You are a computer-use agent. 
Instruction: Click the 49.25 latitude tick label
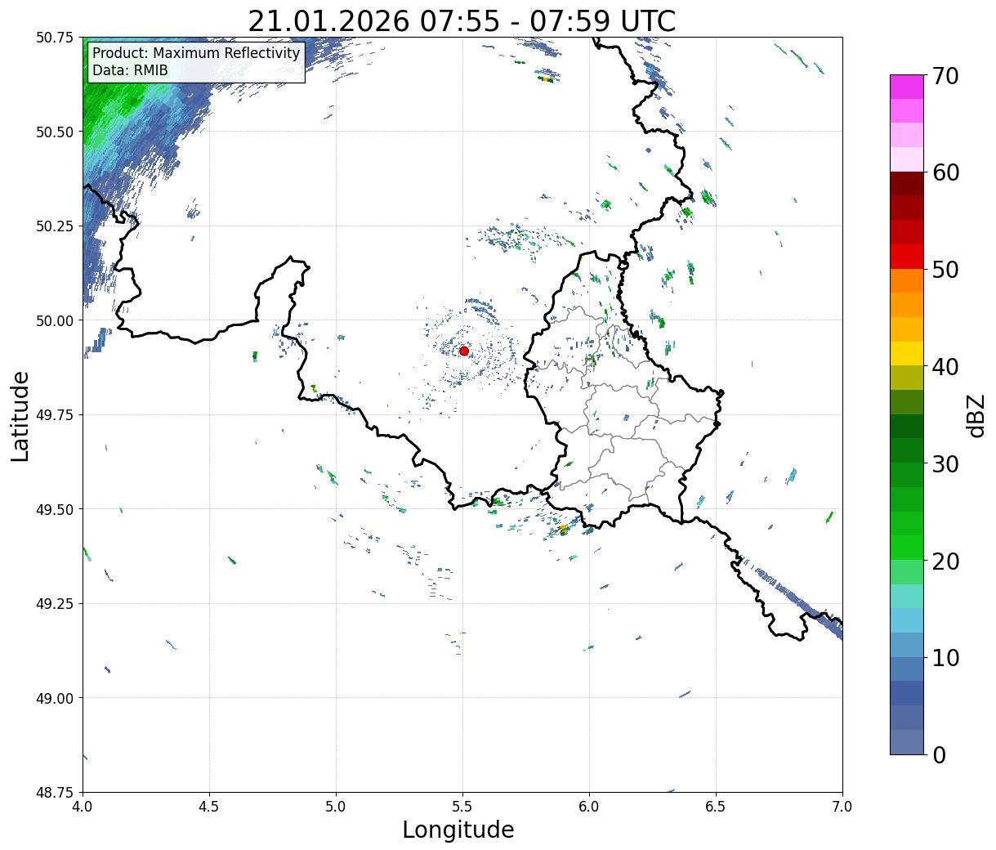(x=56, y=604)
